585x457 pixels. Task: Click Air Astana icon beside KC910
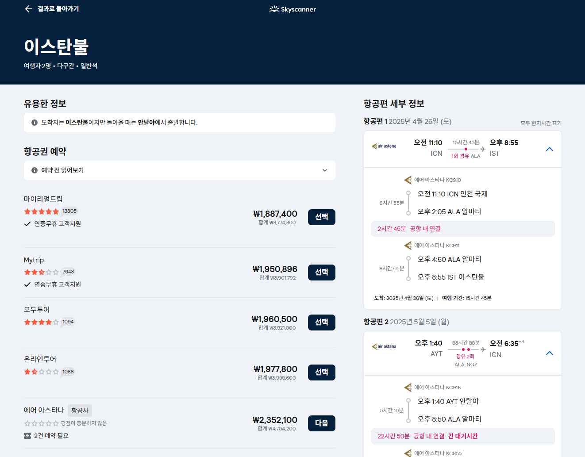(x=408, y=180)
